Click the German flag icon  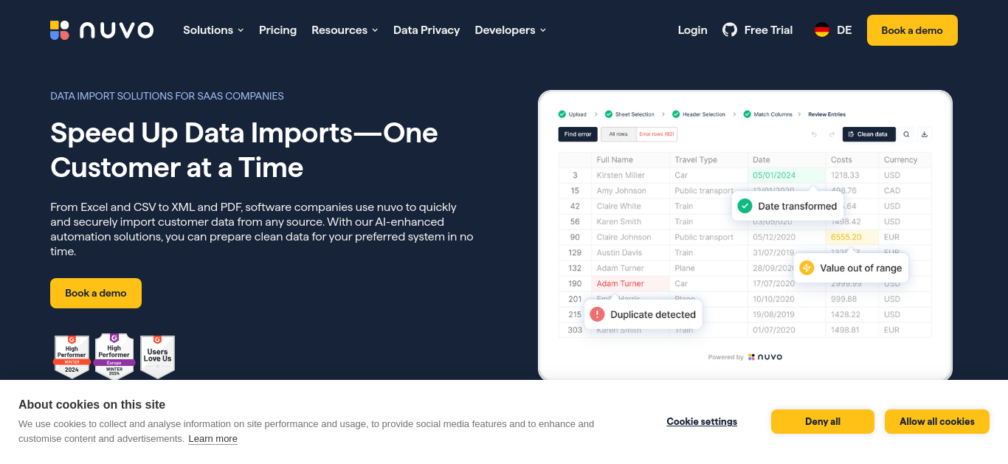tap(822, 30)
